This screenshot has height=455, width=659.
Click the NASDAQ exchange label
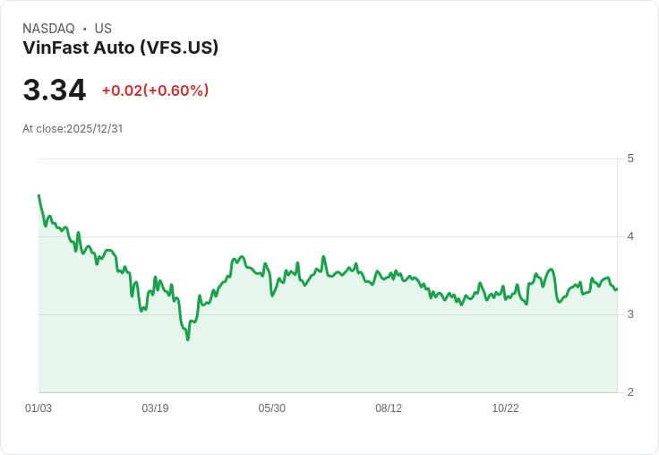pos(48,29)
